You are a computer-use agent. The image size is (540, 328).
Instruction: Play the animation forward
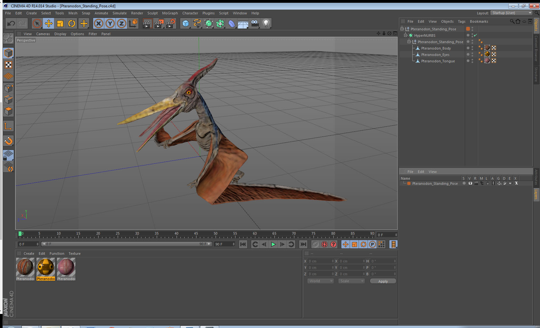coord(273,244)
